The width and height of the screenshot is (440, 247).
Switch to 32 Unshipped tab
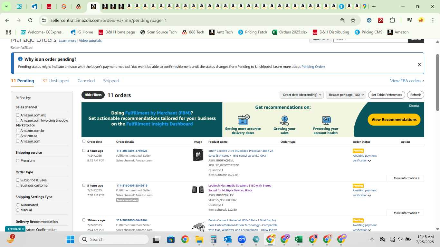point(56,81)
